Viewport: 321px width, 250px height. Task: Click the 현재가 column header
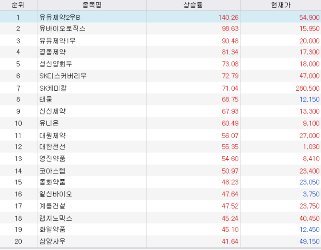(x=281, y=5)
